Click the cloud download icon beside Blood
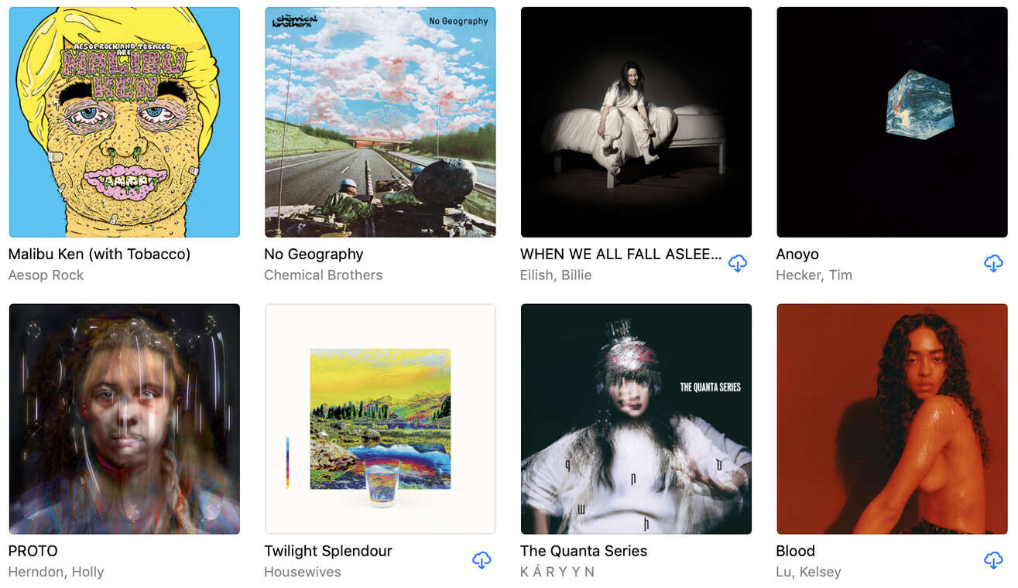This screenshot has height=588, width=1018. (993, 561)
